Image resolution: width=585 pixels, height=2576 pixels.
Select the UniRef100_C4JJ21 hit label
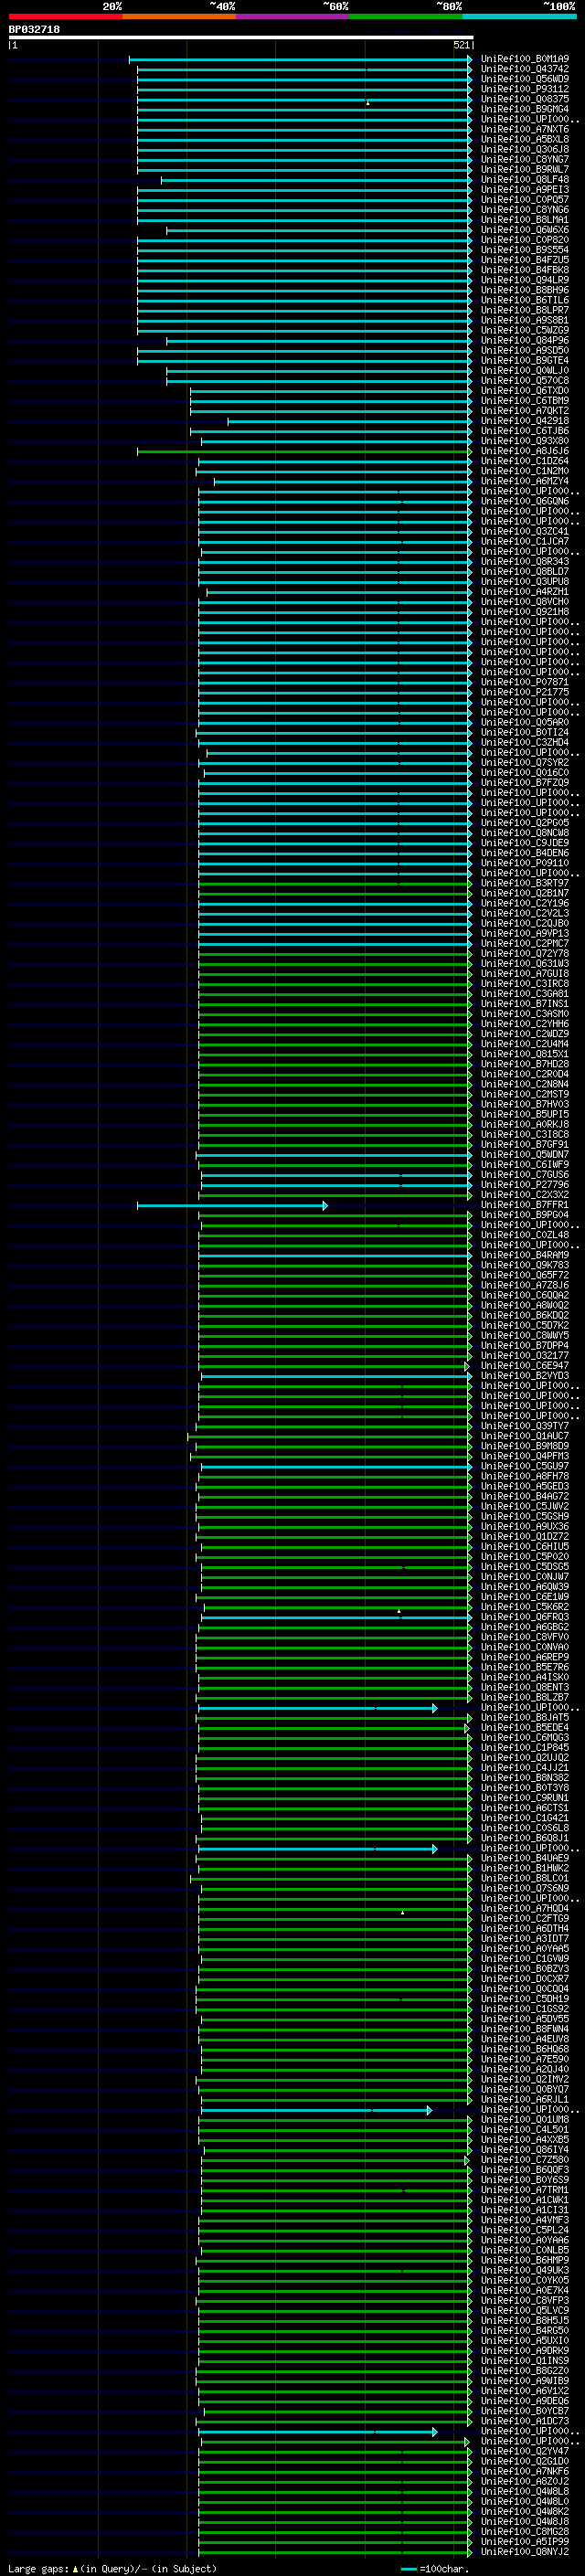point(525,1767)
